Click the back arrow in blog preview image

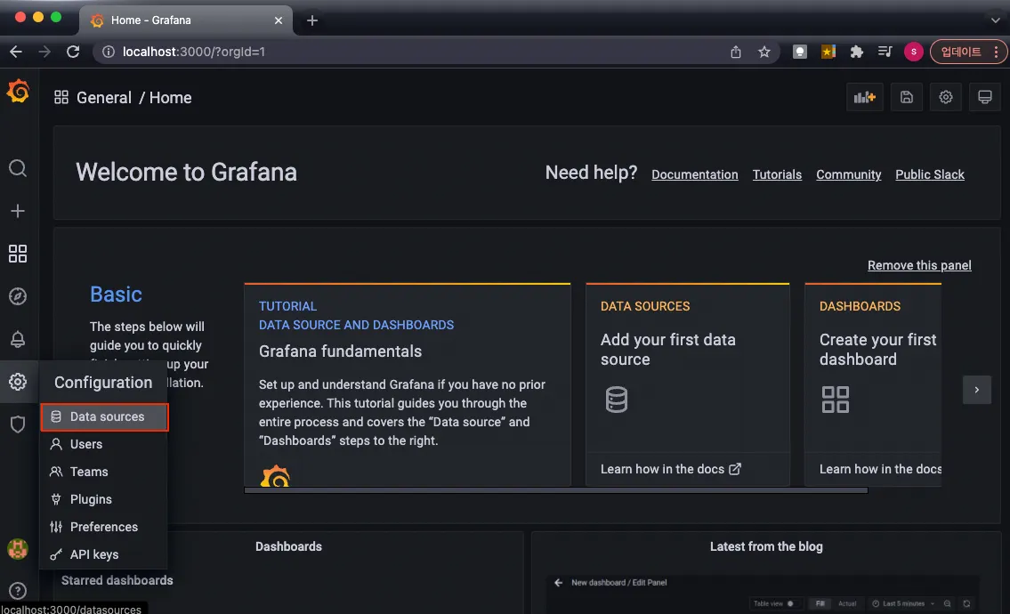(559, 583)
